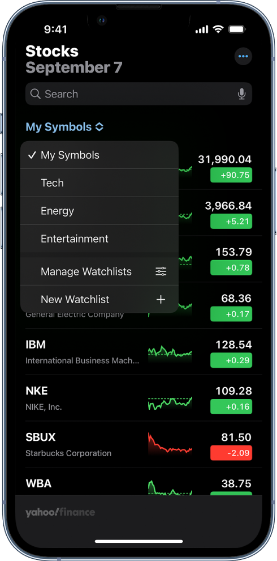Toggle the +90.75 green price change badge
Image resolution: width=277 pixels, height=561 pixels.
[231, 175]
